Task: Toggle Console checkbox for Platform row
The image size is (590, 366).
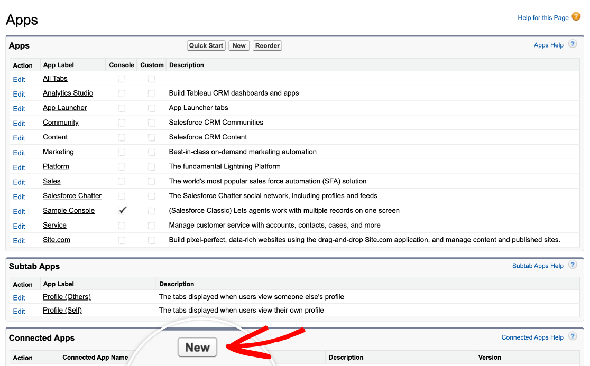Action: pyautogui.click(x=122, y=167)
